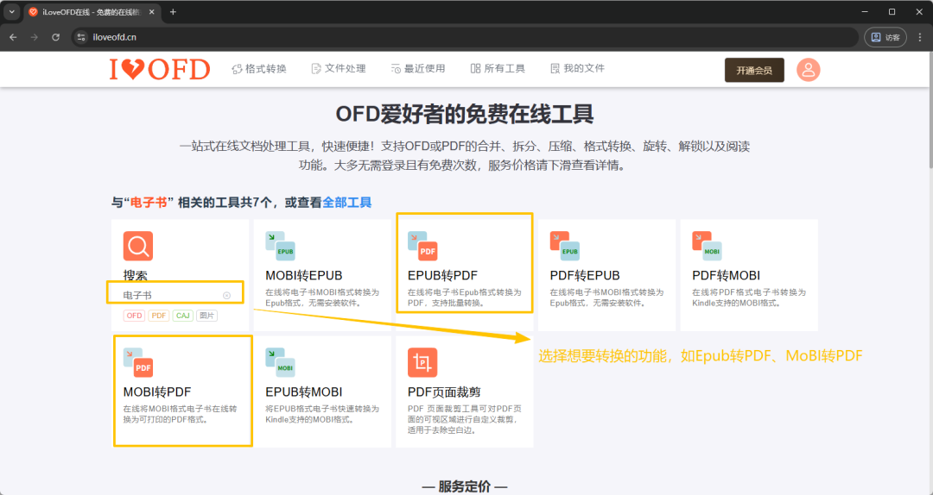Open the 格式转换 menu
The width and height of the screenshot is (933, 495).
[x=259, y=69]
